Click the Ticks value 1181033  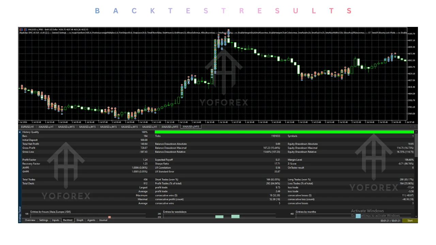pos(275,136)
